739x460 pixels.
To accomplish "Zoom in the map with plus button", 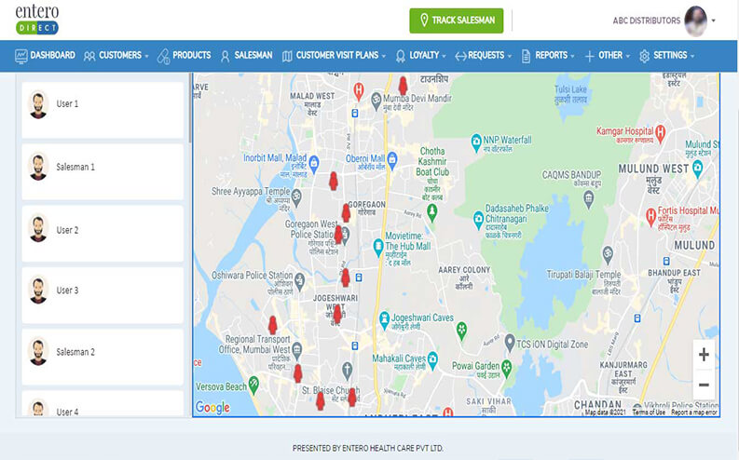I will click(x=704, y=355).
